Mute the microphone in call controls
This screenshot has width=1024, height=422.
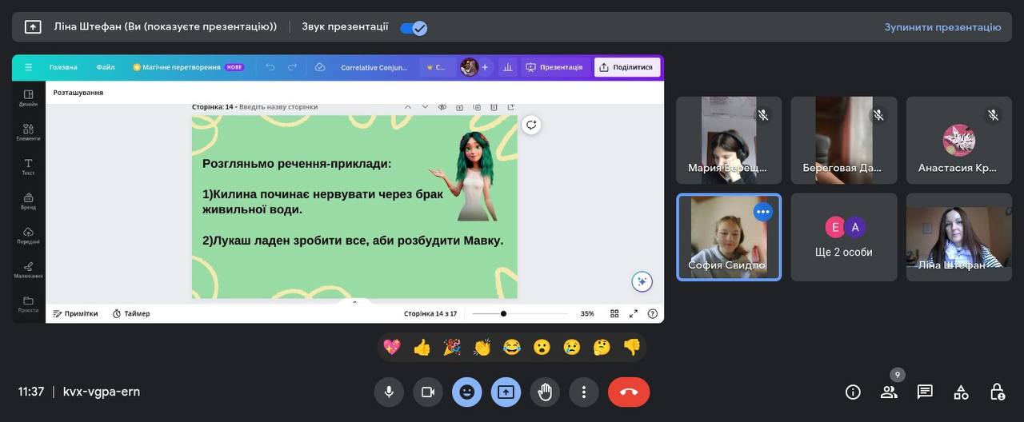389,392
